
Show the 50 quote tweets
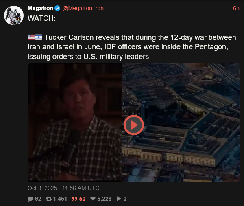(x=82, y=199)
